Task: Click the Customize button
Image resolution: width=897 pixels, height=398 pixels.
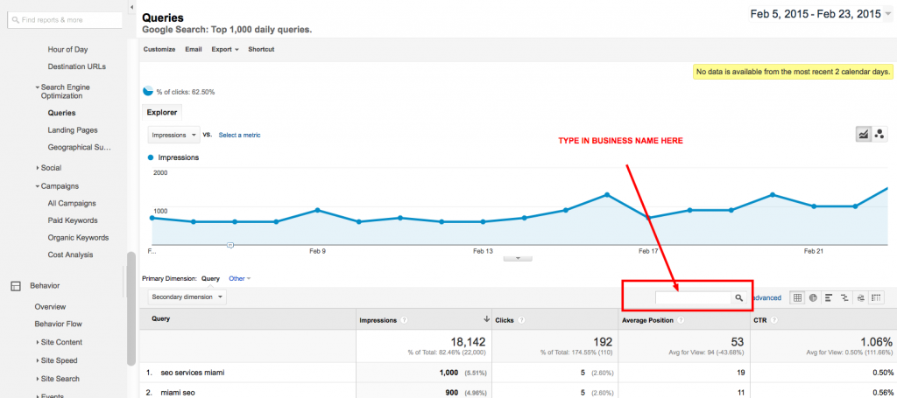Action: point(159,49)
